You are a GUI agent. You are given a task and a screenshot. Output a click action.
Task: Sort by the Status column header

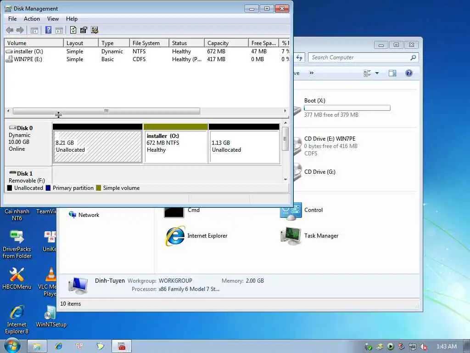click(186, 43)
